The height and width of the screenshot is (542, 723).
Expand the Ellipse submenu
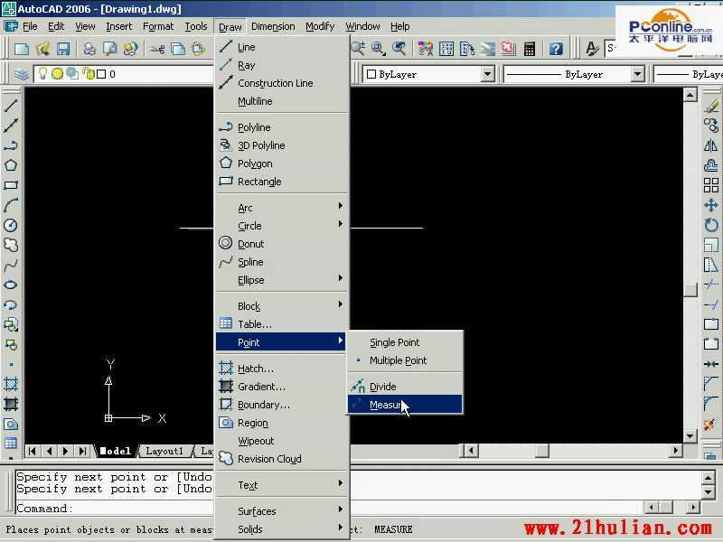281,280
